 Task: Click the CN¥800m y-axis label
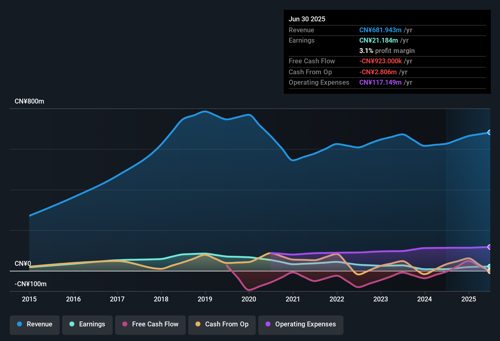29,101
